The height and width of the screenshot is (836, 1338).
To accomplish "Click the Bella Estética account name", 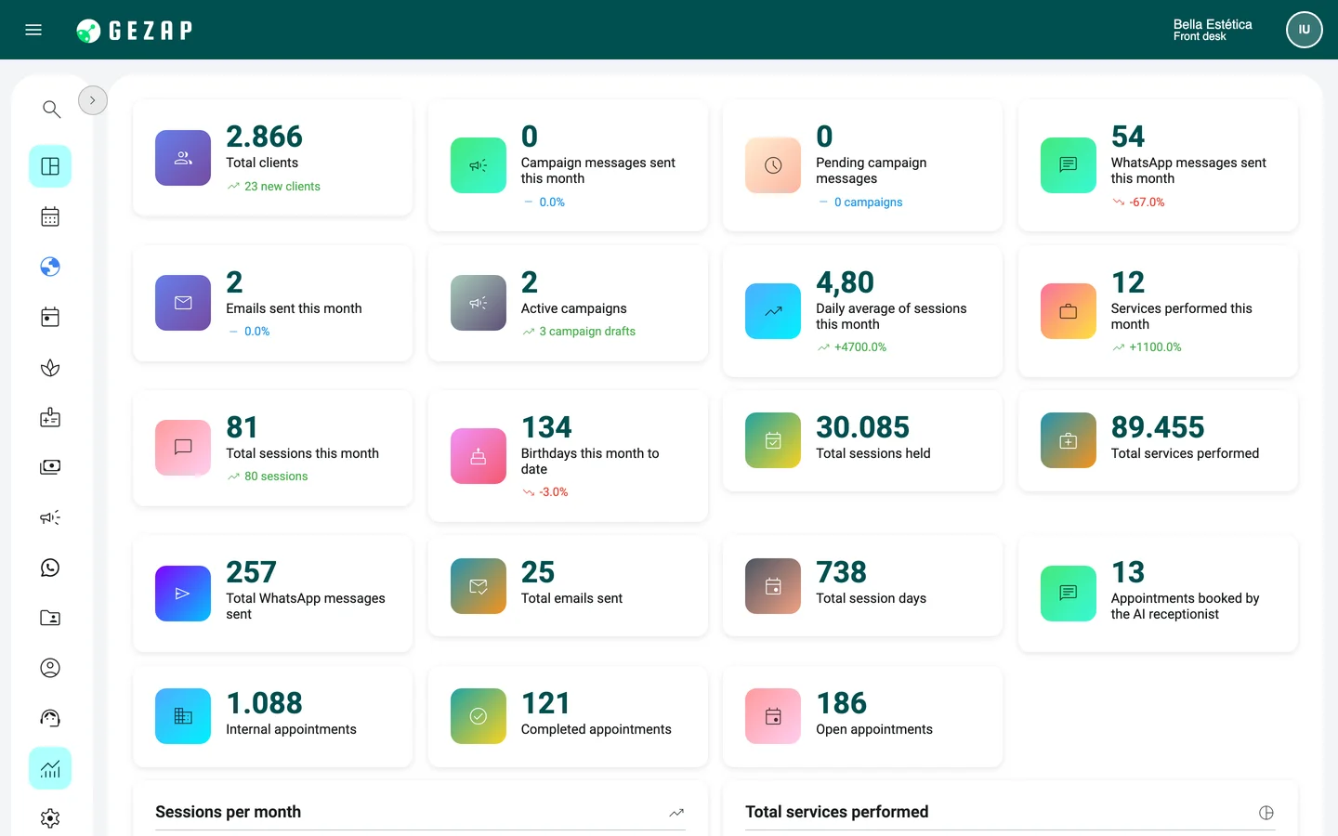I will pyautogui.click(x=1213, y=24).
